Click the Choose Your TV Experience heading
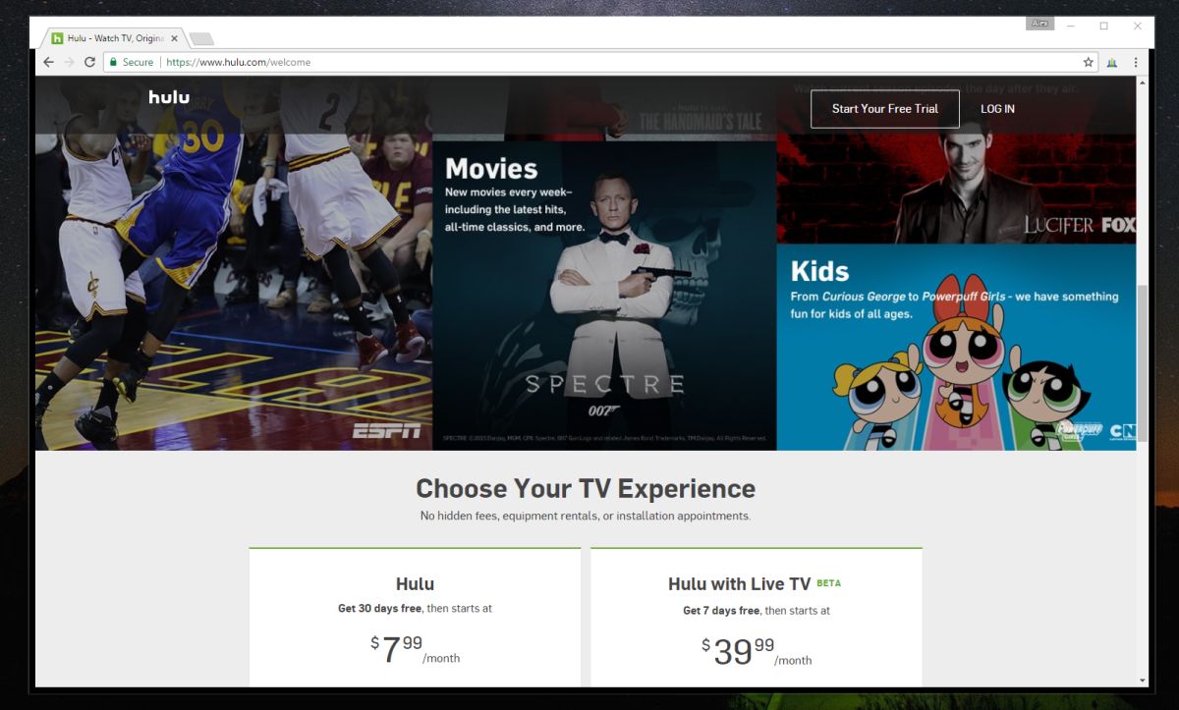The height and width of the screenshot is (710, 1179). point(586,488)
